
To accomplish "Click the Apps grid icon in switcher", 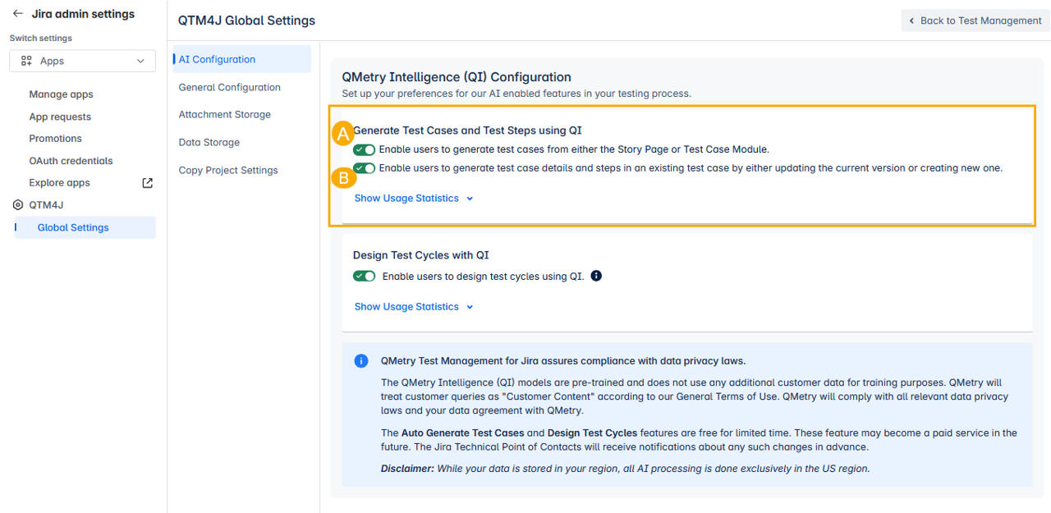I will (x=26, y=61).
